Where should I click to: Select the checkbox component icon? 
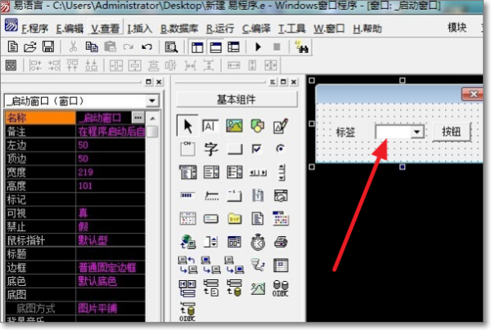[x=257, y=149]
